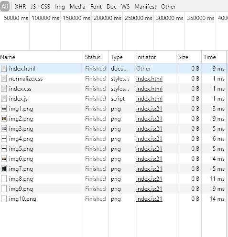Filter requests by Img type

(x=60, y=7)
